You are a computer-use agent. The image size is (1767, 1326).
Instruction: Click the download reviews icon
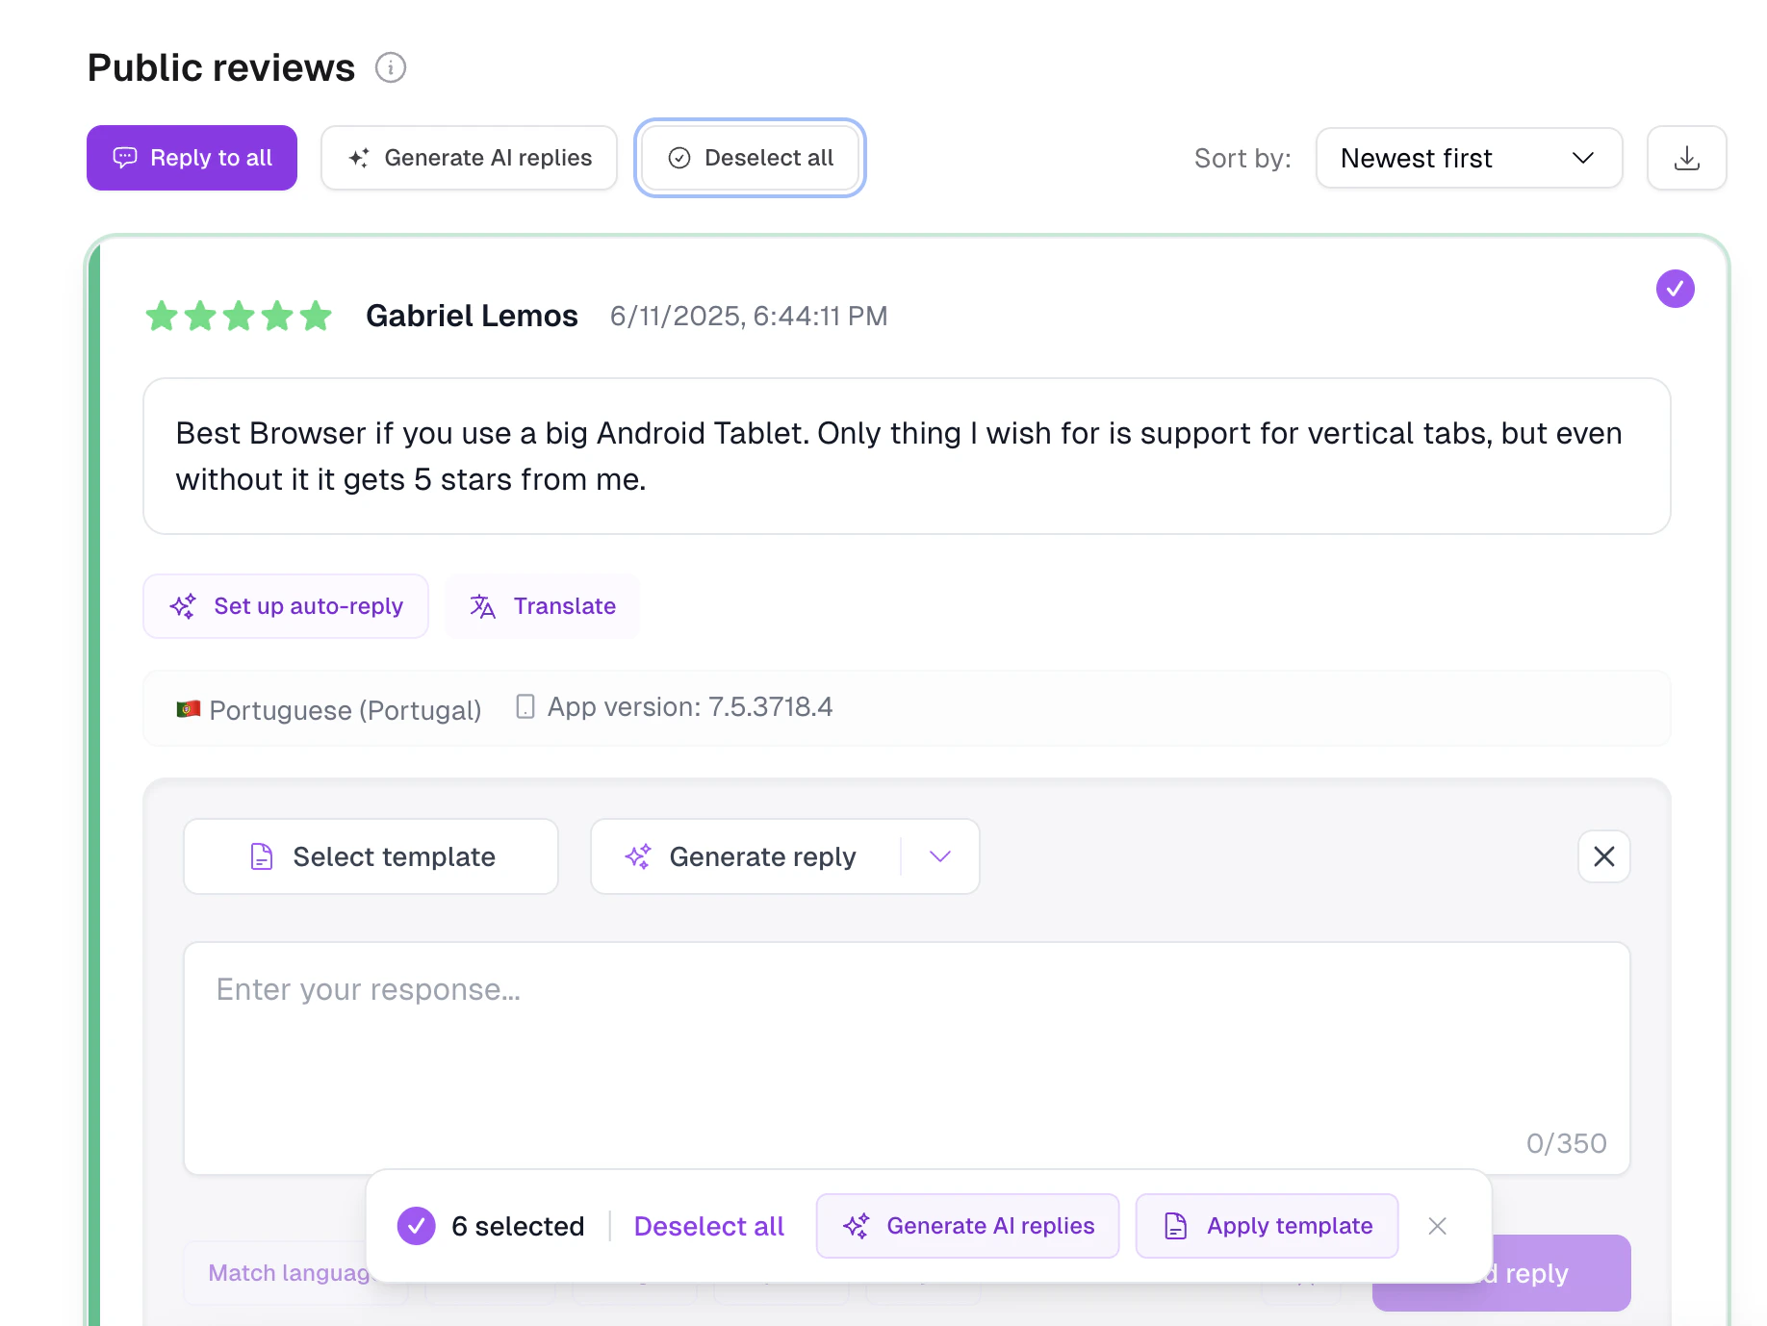pyautogui.click(x=1686, y=158)
